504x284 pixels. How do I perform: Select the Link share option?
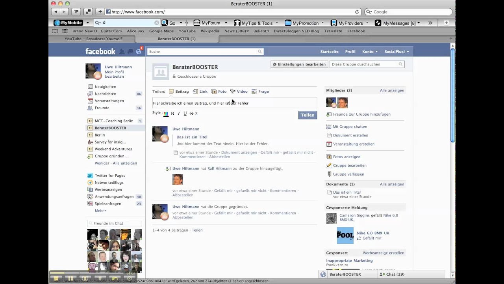click(x=200, y=92)
